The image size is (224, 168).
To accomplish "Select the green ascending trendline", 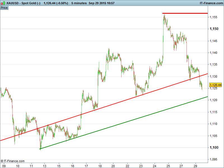I will [126, 123].
